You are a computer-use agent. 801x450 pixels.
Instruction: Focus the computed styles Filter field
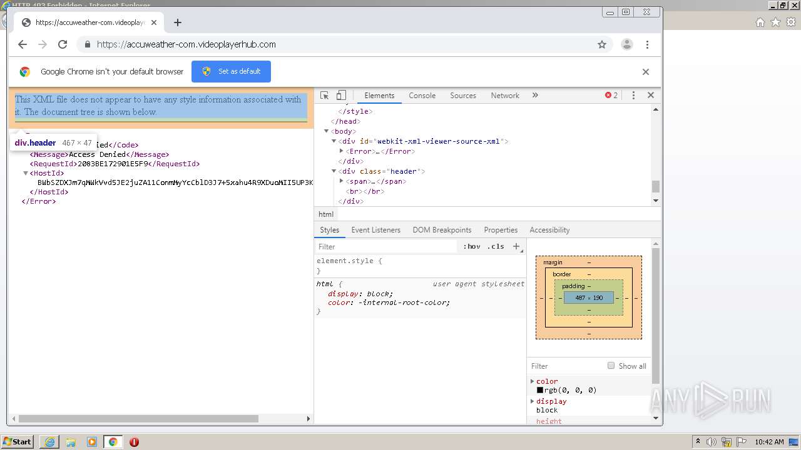566,366
